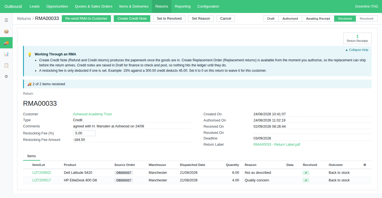
Task: Click the quantity 4.00 cell
Action: click(235, 180)
